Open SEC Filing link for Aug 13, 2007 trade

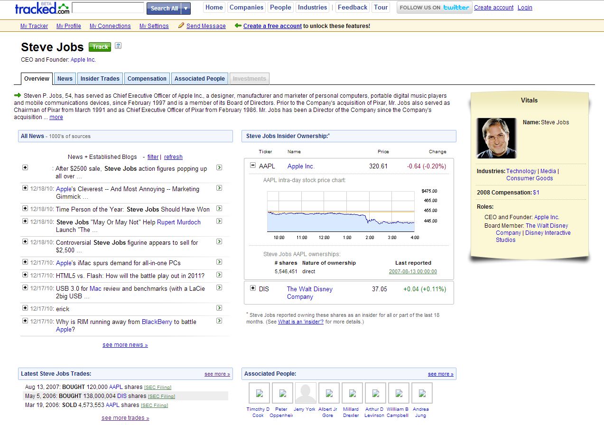click(x=158, y=388)
